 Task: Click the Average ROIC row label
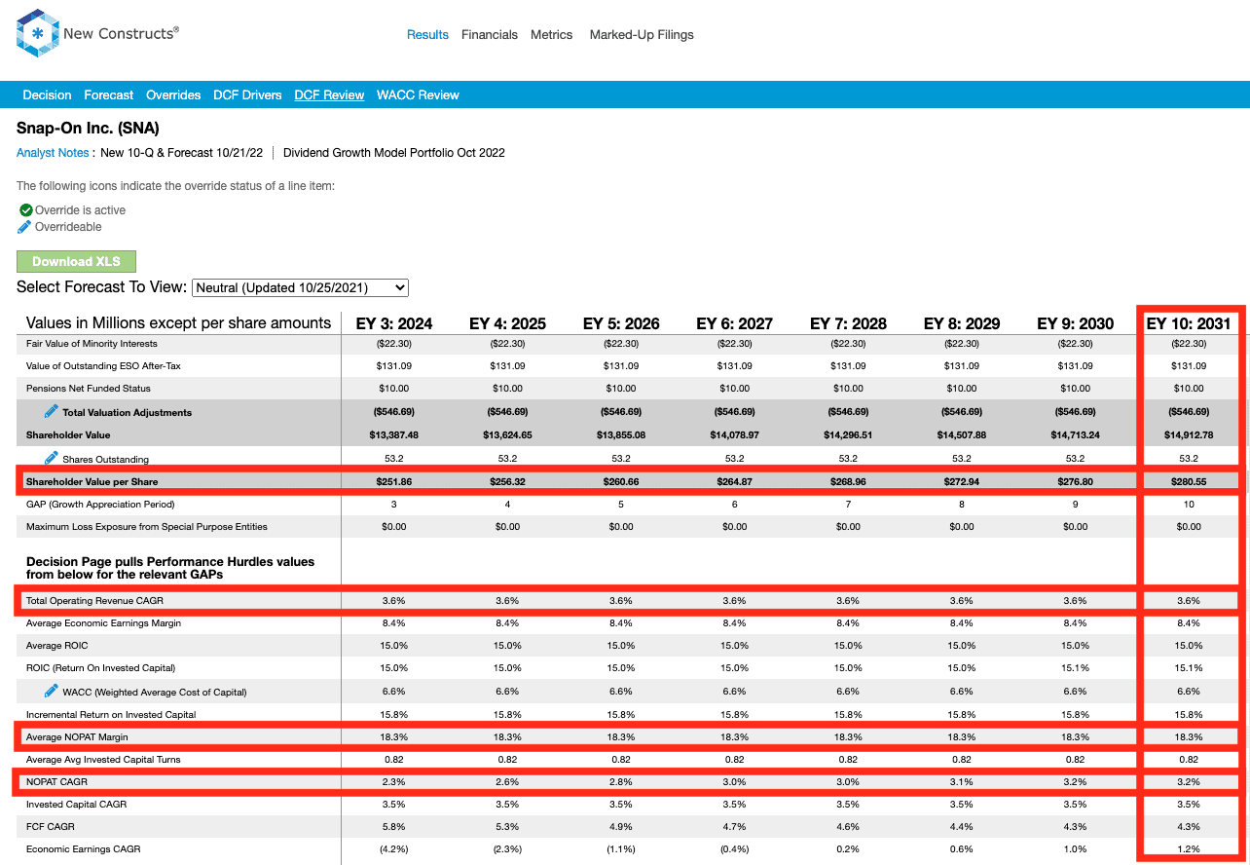coord(57,646)
